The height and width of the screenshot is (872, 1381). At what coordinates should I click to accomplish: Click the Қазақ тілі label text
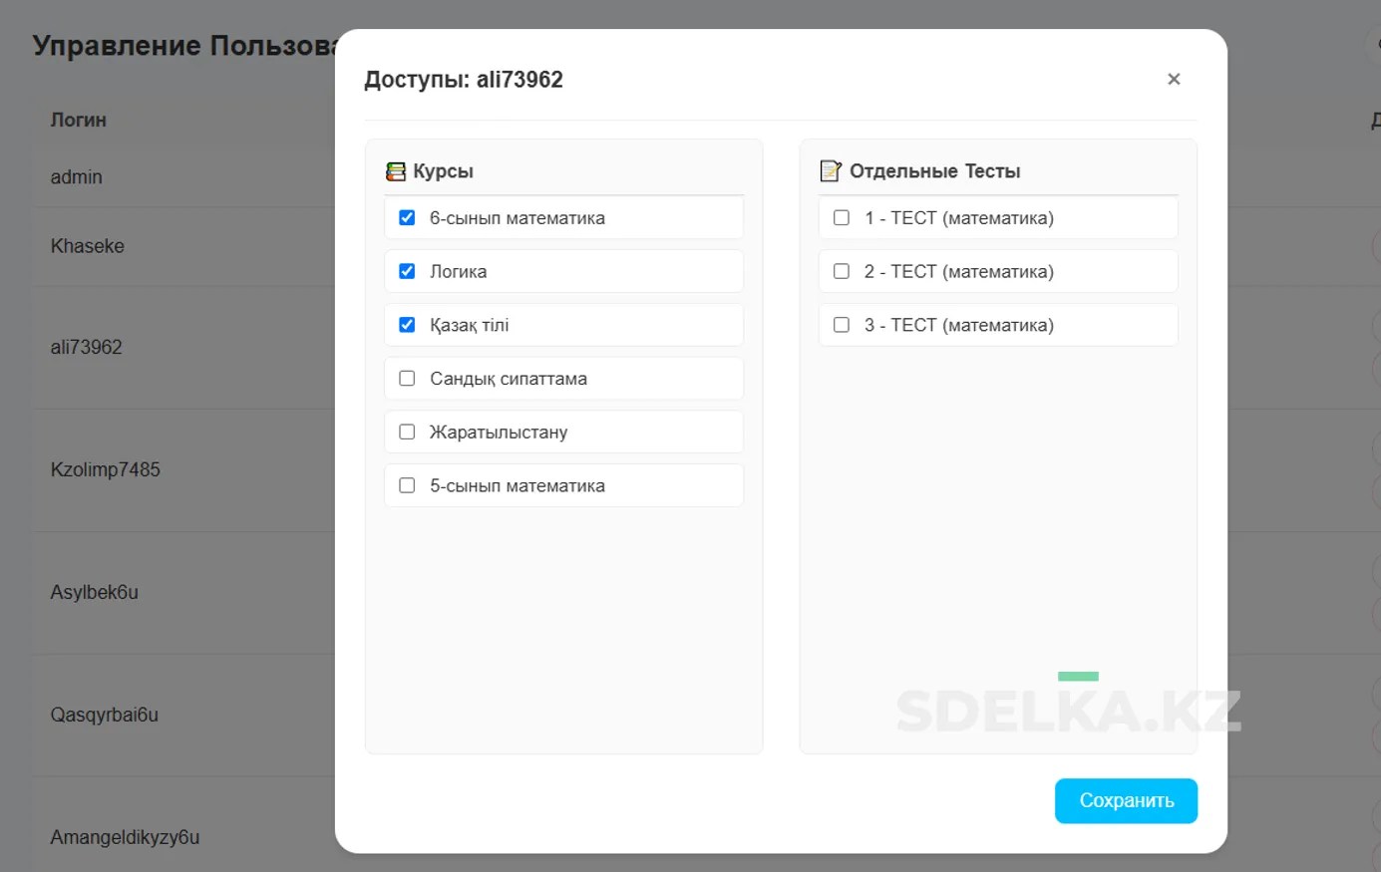click(x=469, y=326)
